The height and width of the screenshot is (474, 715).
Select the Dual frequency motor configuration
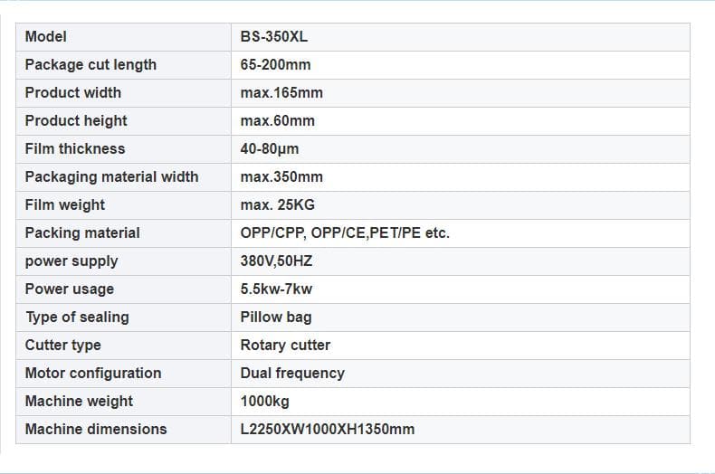click(292, 374)
